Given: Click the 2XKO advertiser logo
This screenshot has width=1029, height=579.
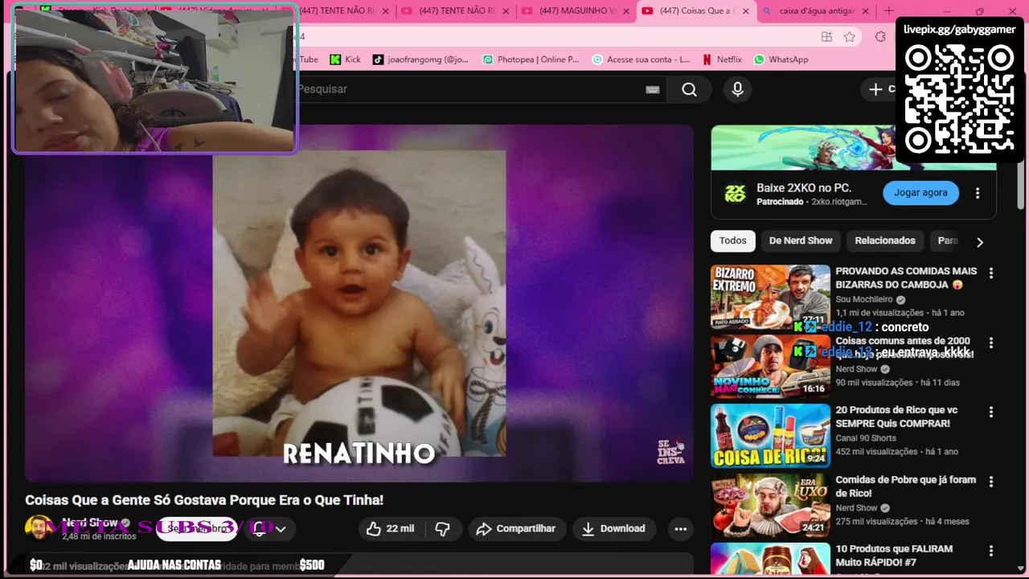Looking at the screenshot, I should (x=735, y=194).
